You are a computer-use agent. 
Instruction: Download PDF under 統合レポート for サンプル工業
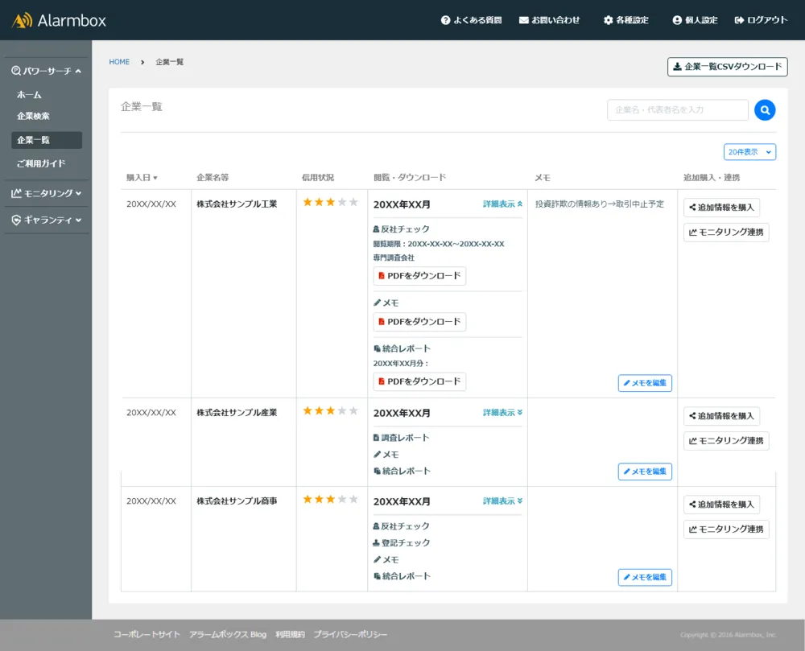point(419,381)
